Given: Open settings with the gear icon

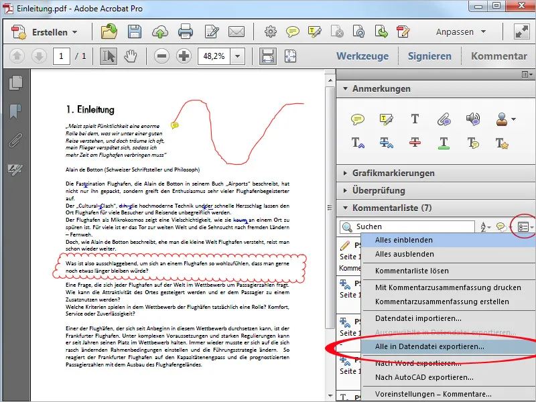Looking at the screenshot, I should pyautogui.click(x=271, y=31).
